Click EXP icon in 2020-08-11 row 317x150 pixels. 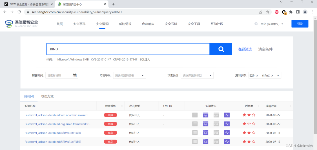(x=216, y=133)
